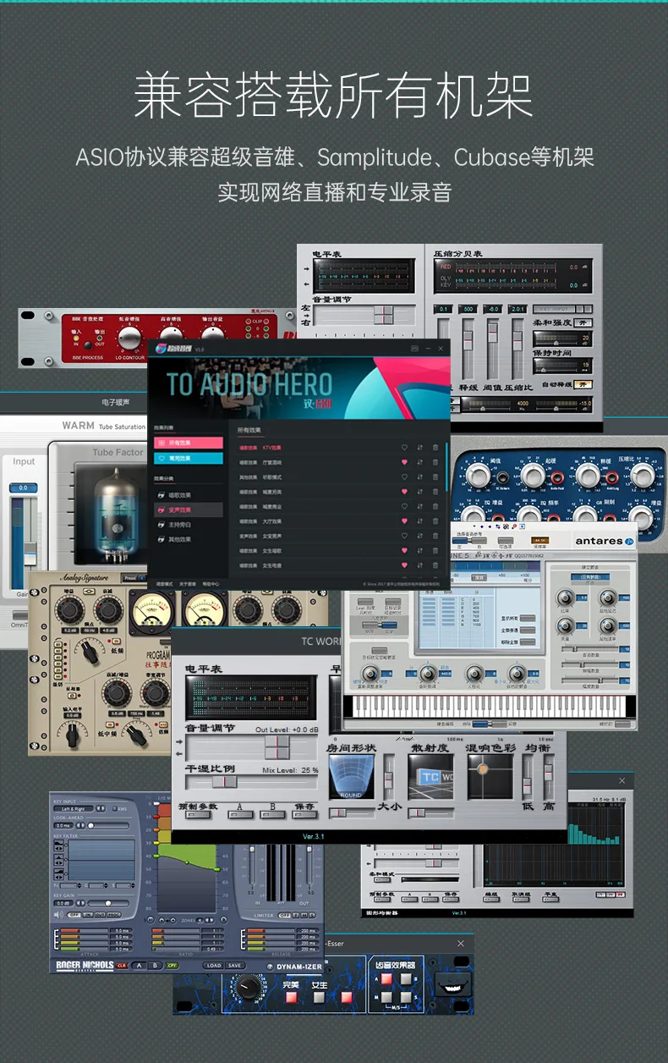
Task: Open 其他效果 category
Action: 188,539
